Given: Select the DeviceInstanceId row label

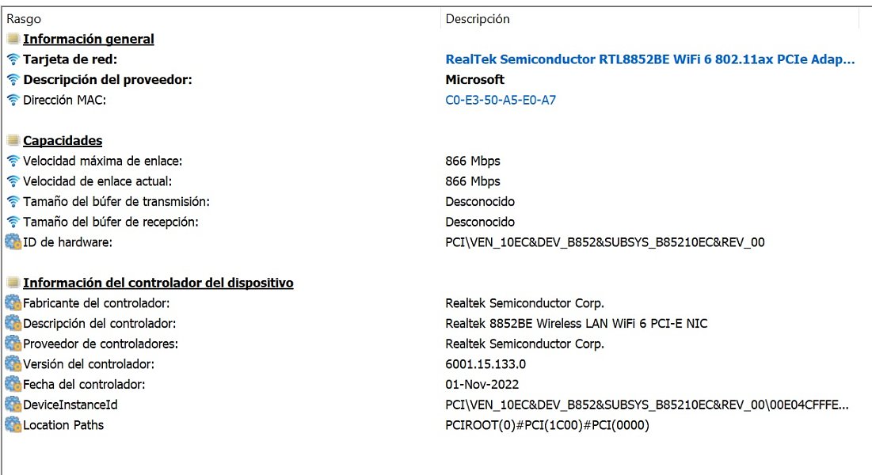Looking at the screenshot, I should 70,405.
